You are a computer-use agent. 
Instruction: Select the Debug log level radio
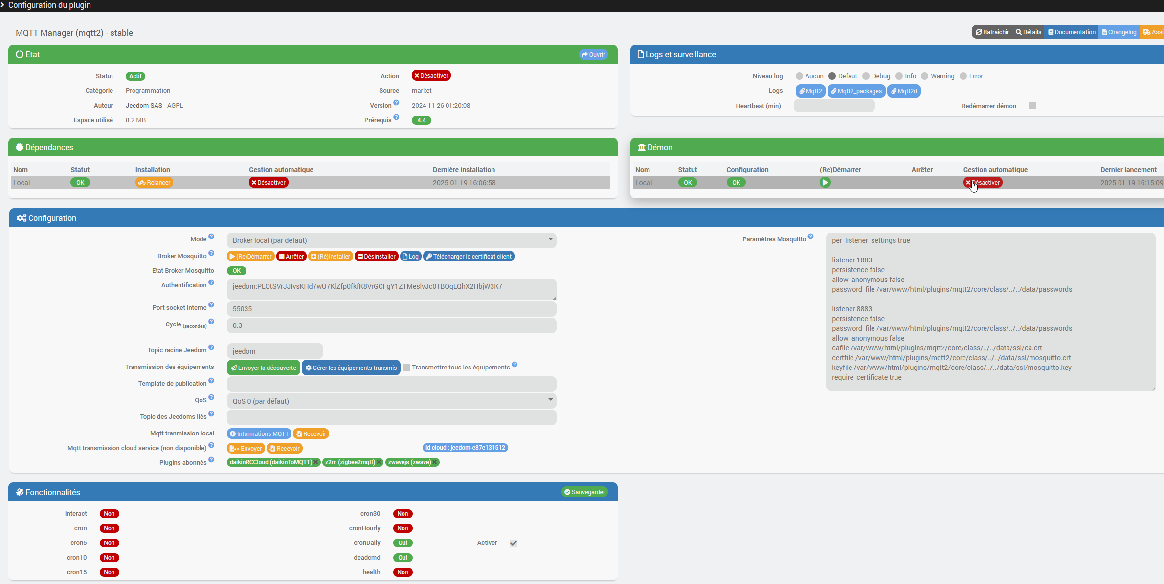(x=866, y=76)
